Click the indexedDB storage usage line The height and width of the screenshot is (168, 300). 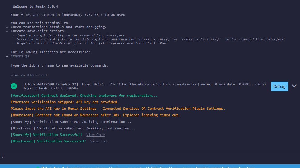[x=68, y=15]
